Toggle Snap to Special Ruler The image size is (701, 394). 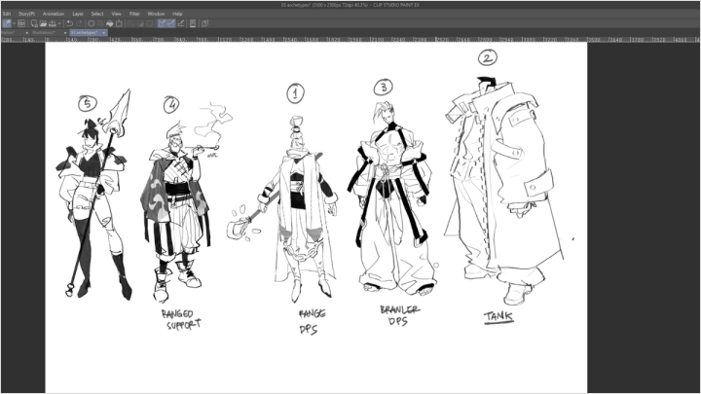pyautogui.click(x=170, y=23)
